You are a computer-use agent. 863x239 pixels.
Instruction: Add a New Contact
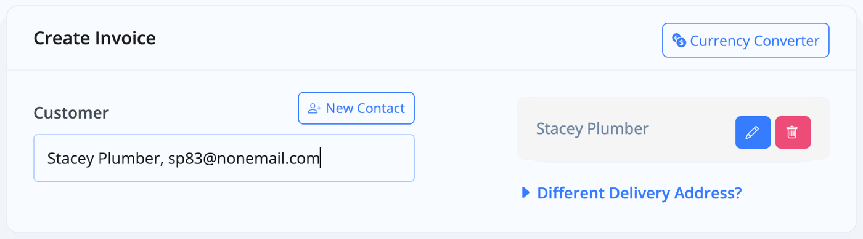pos(356,108)
